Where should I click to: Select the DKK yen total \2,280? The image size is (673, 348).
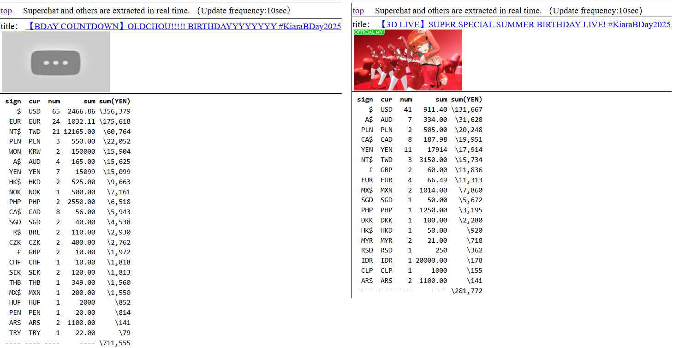pos(471,220)
